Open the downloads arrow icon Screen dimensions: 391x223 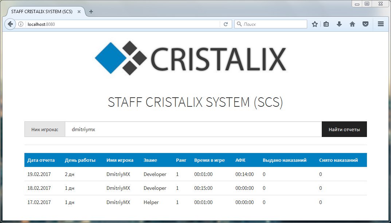click(x=339, y=24)
